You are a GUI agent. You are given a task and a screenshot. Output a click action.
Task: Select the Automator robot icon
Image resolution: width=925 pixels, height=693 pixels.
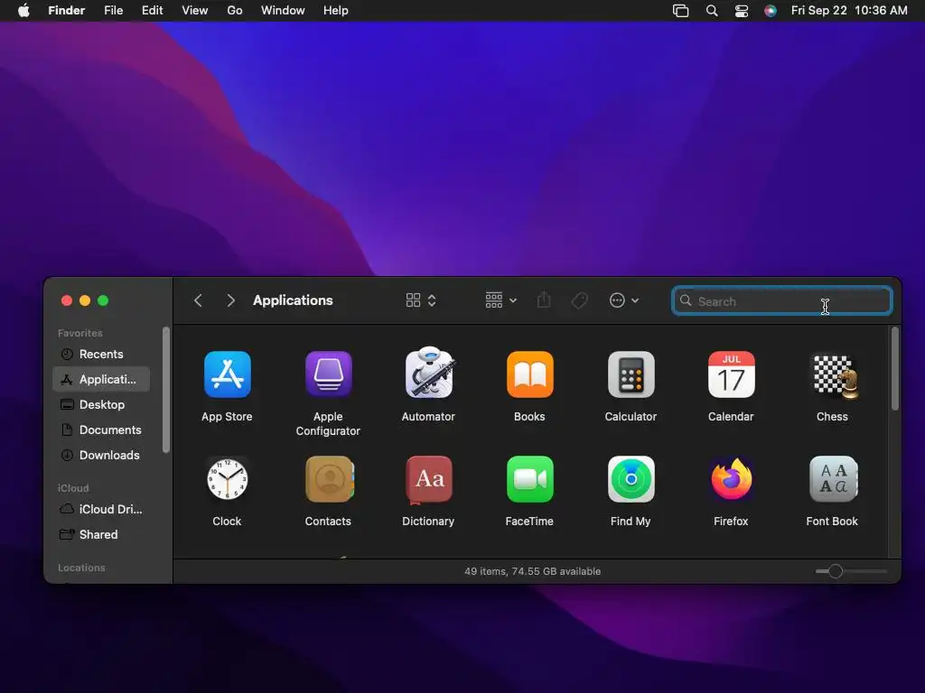coord(429,373)
